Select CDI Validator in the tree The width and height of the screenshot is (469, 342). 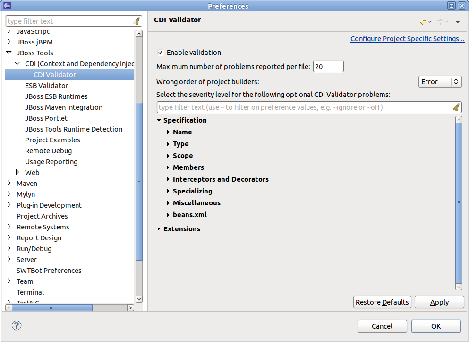tap(55, 75)
